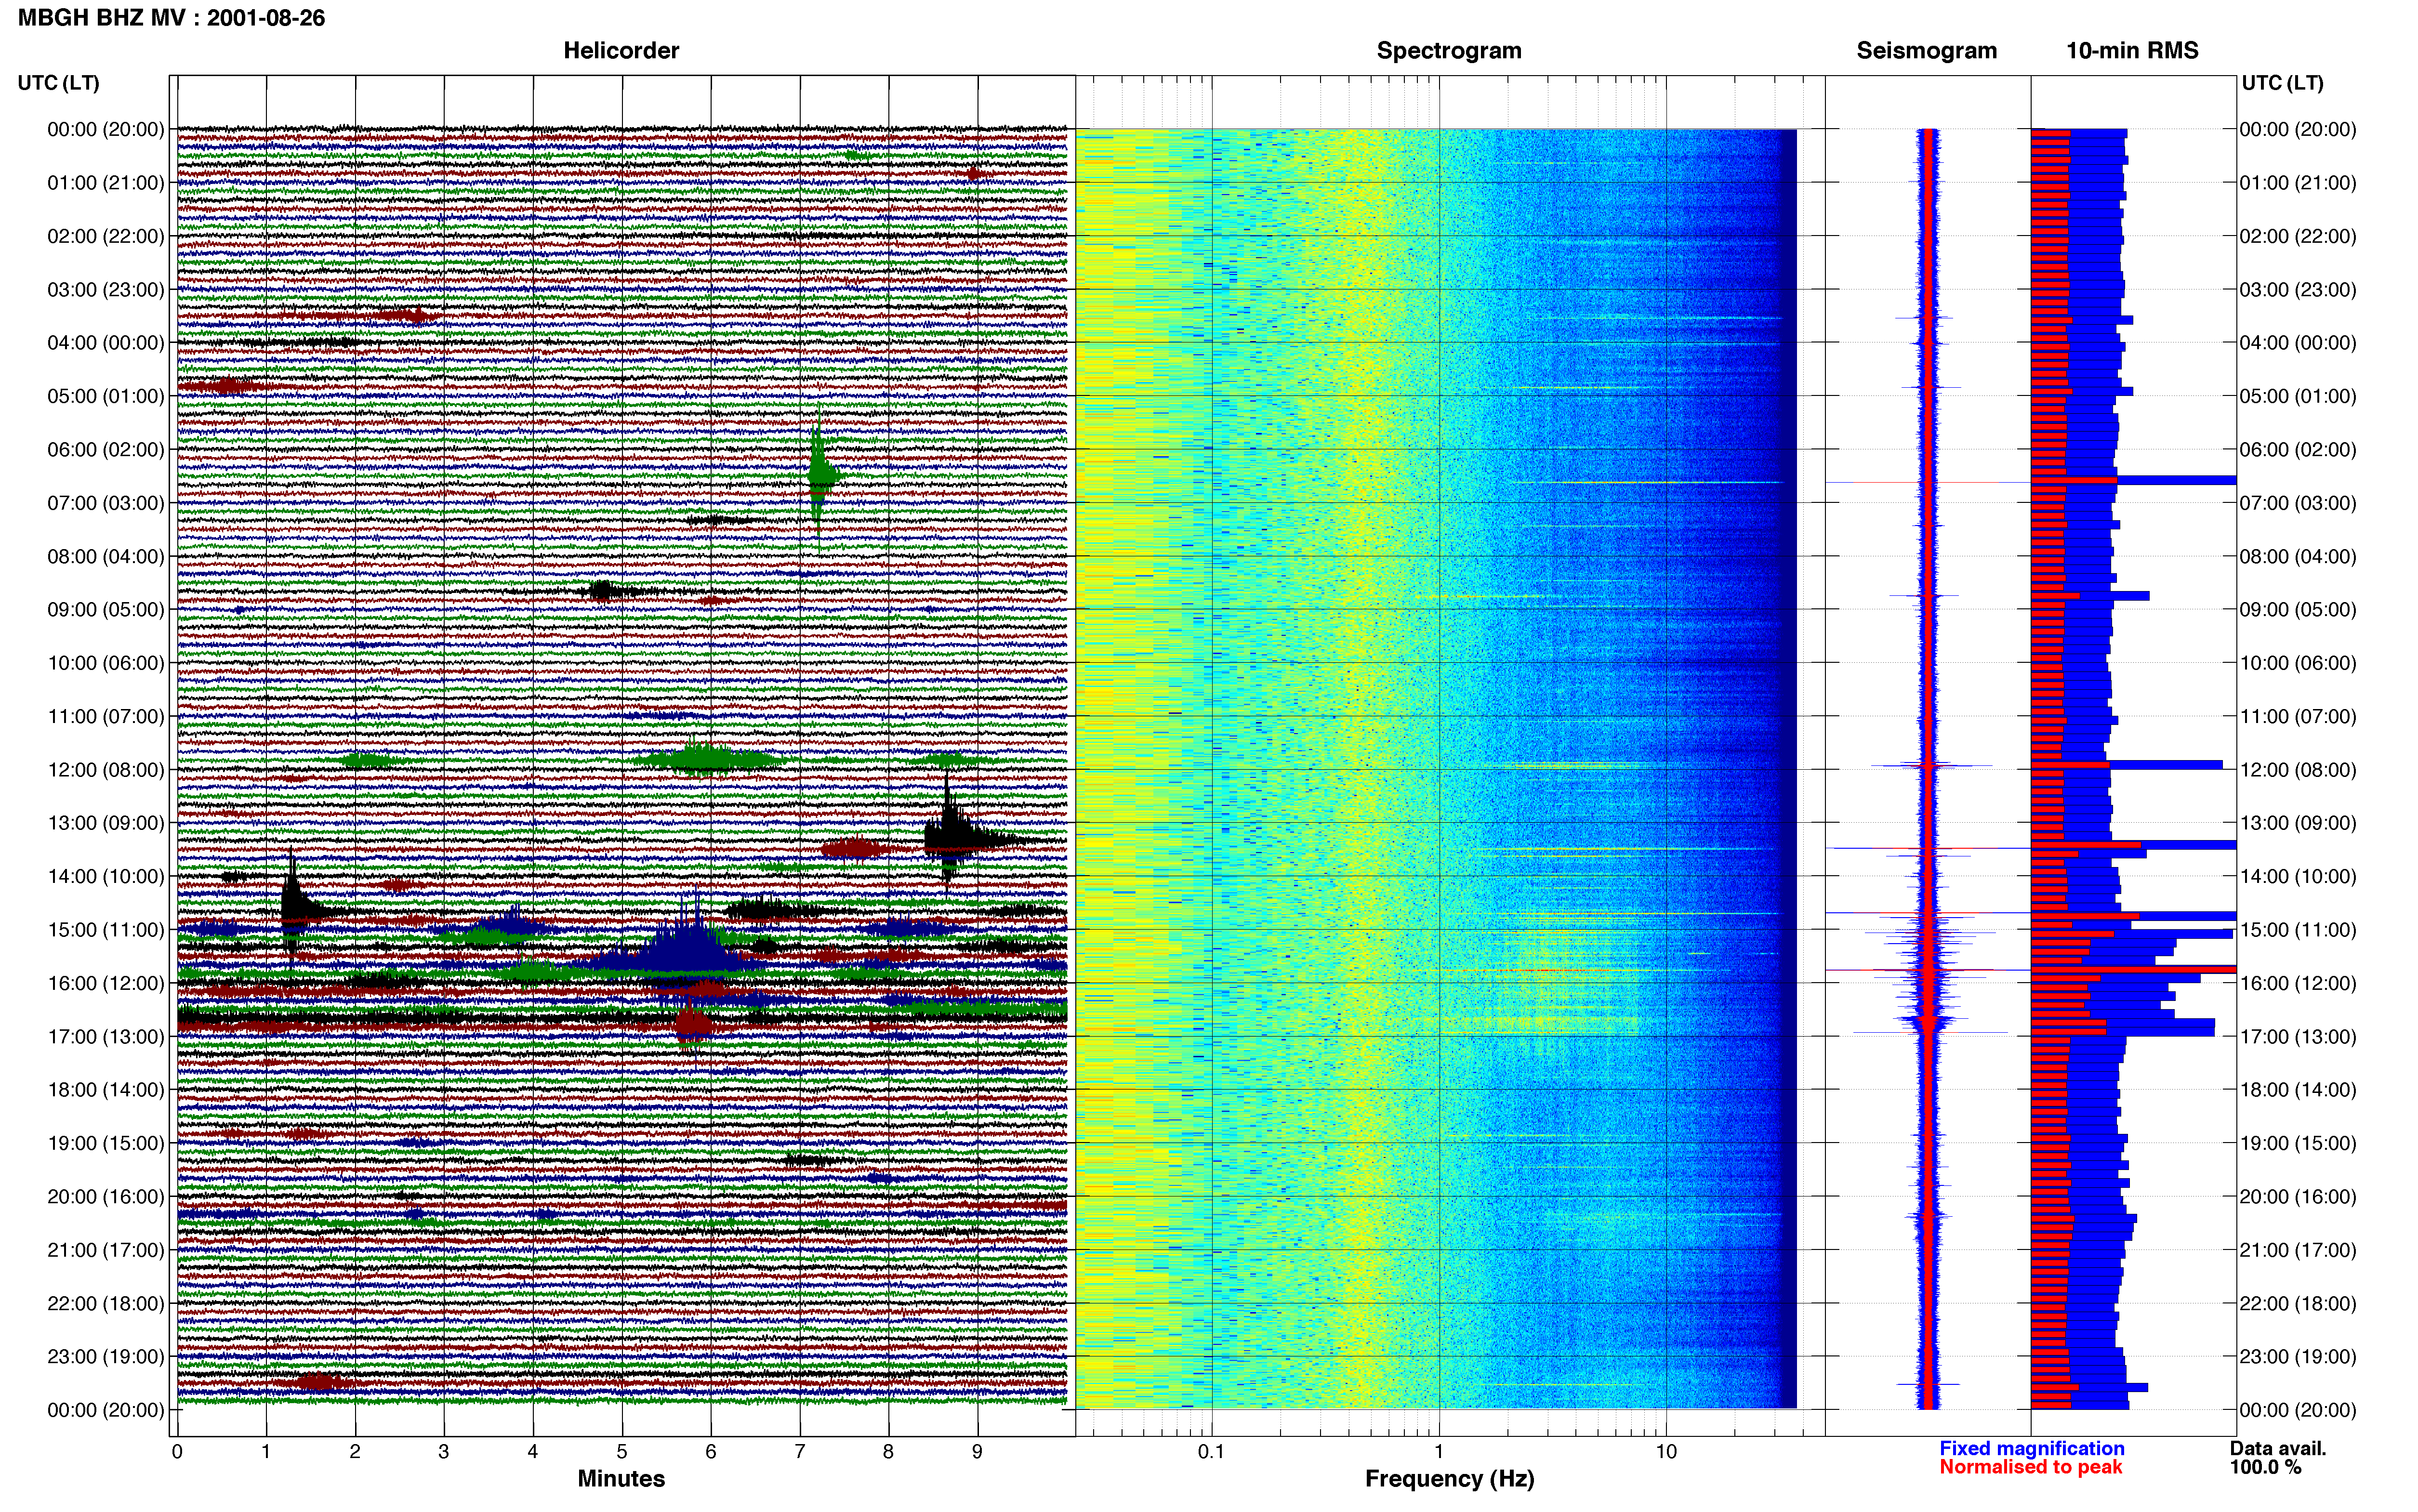Click the left '21:00 (17:00)' time label

tap(106, 1250)
